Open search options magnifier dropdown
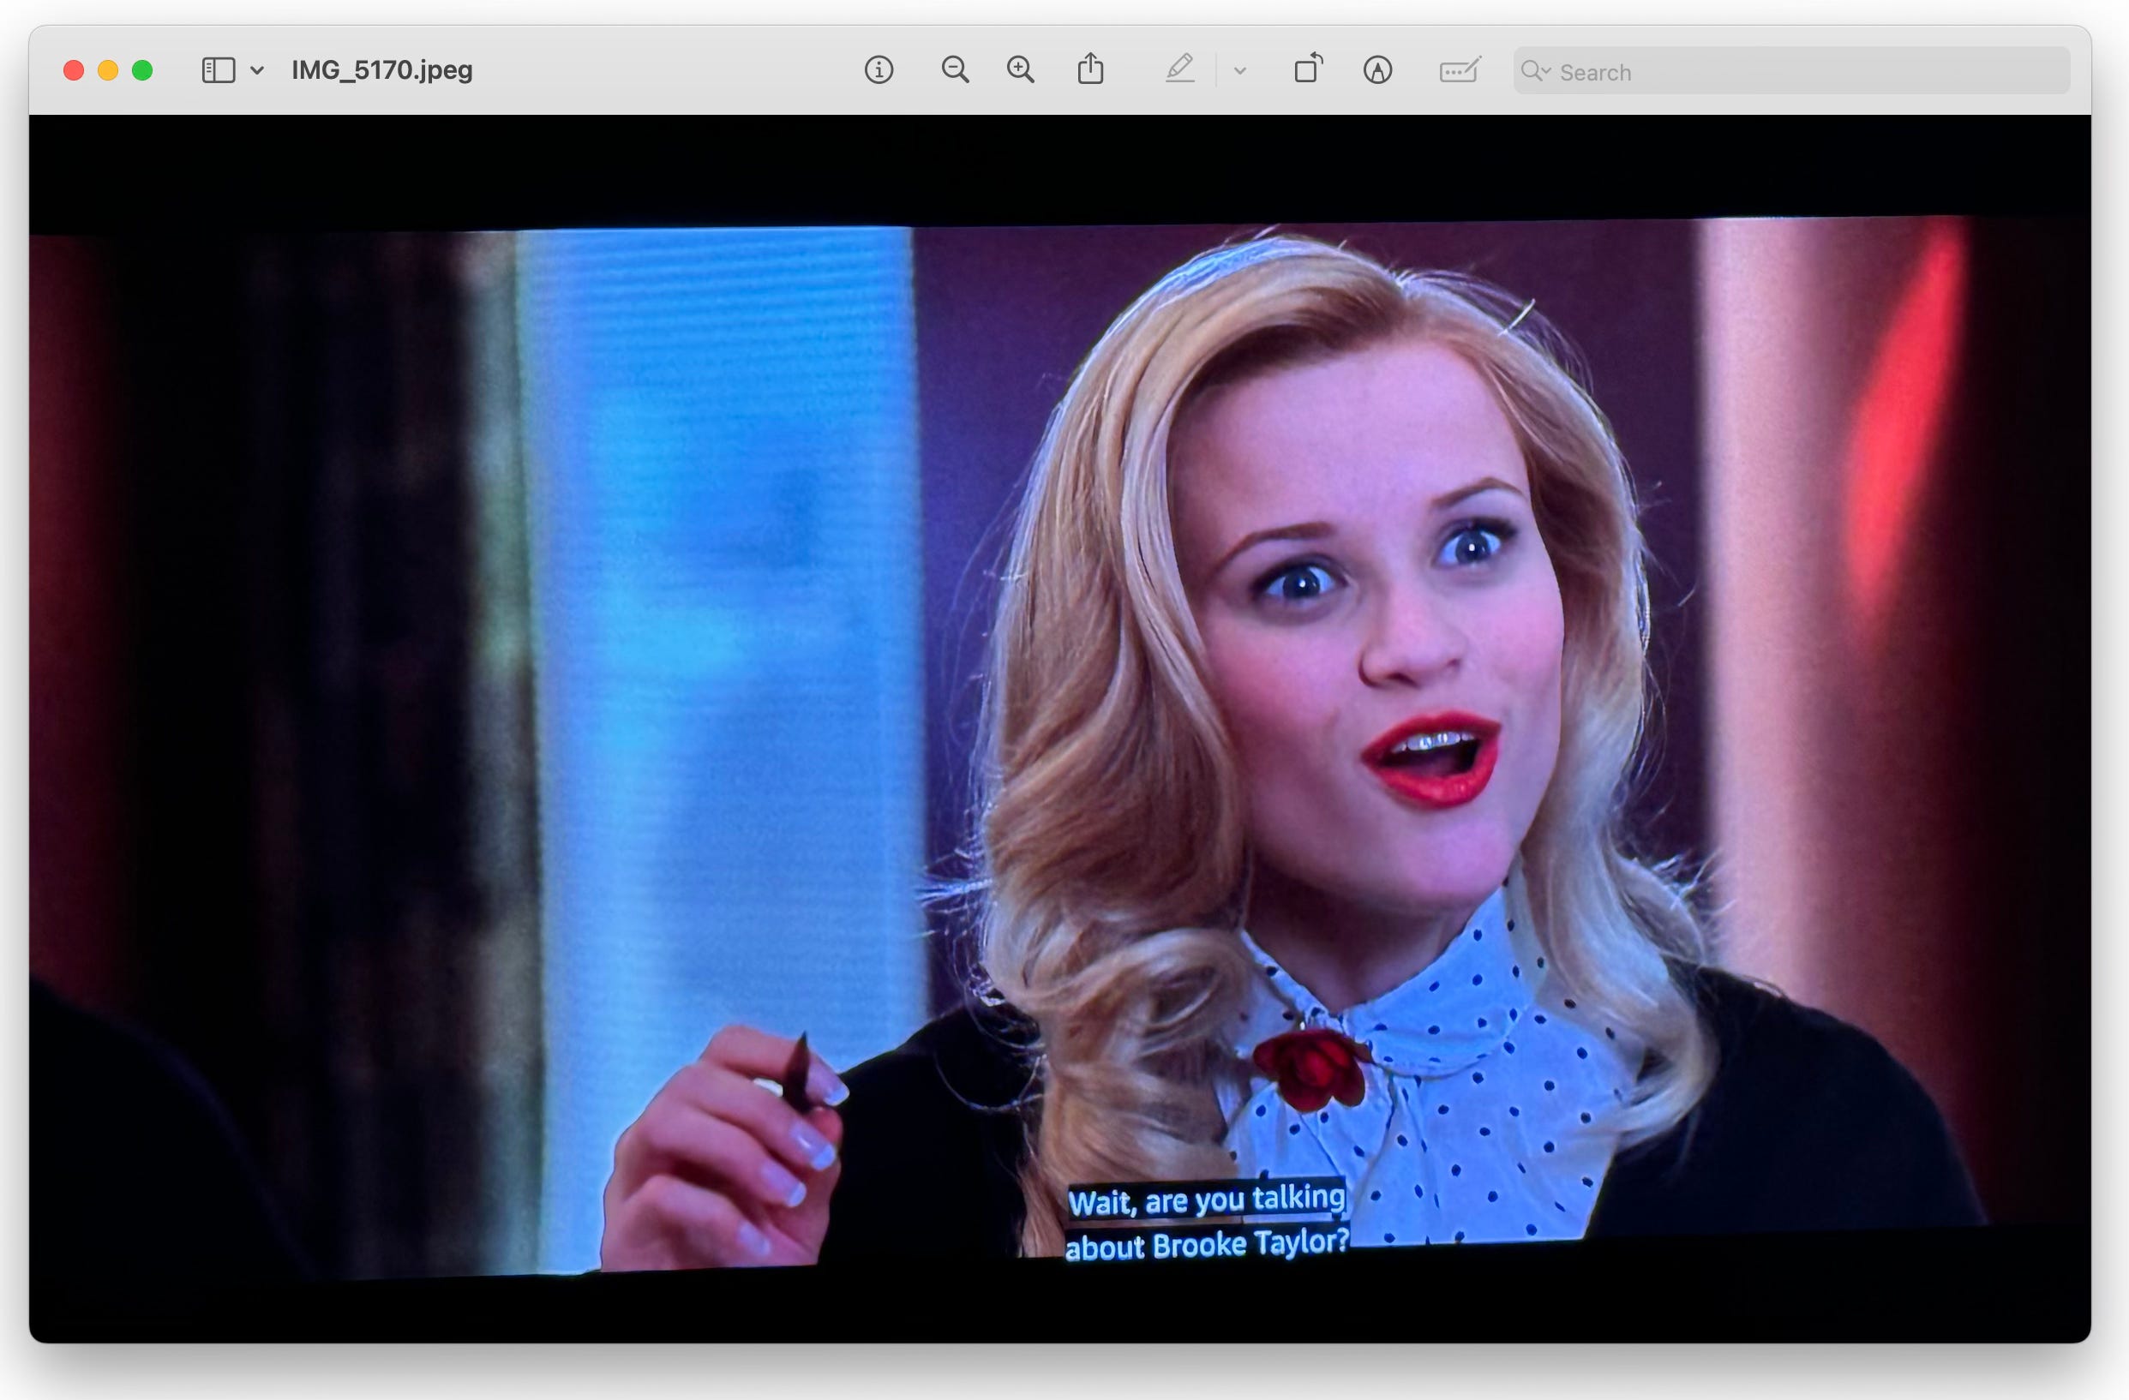2129x1400 pixels. pyautogui.click(x=1536, y=70)
